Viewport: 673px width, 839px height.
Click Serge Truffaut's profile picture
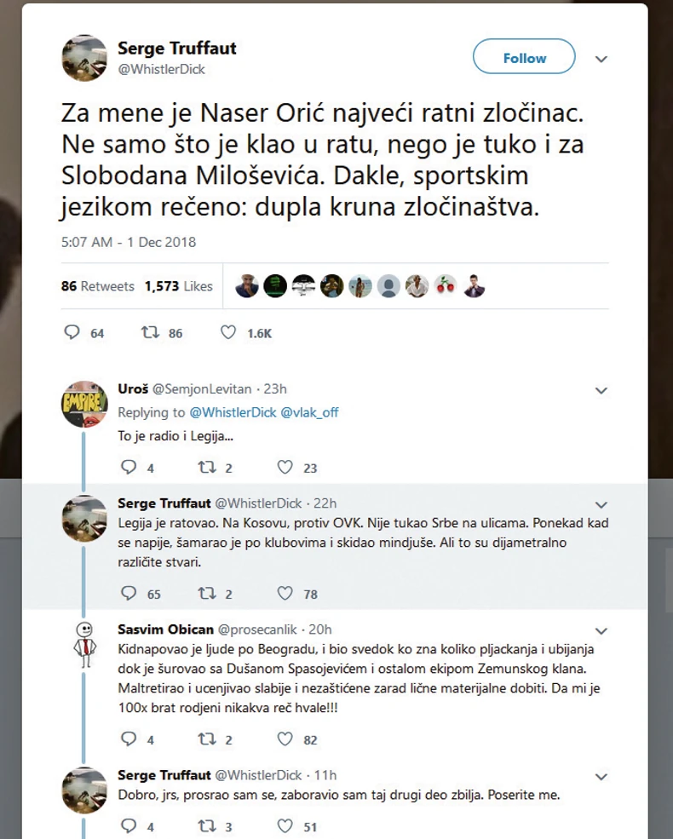pos(83,58)
